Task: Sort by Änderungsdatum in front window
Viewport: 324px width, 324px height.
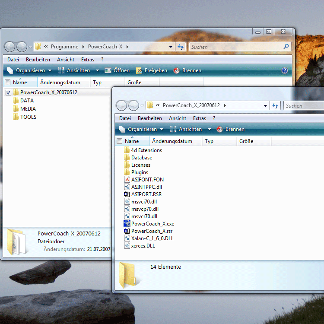Action: [x=176, y=141]
